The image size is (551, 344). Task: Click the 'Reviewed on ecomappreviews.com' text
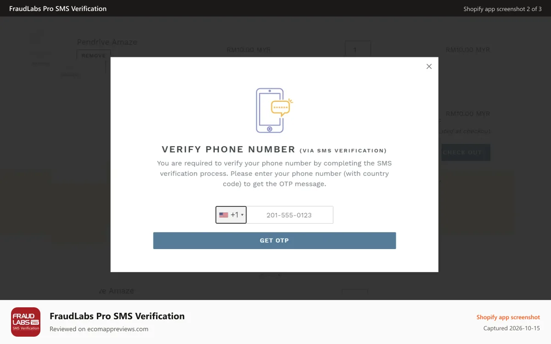pos(99,329)
